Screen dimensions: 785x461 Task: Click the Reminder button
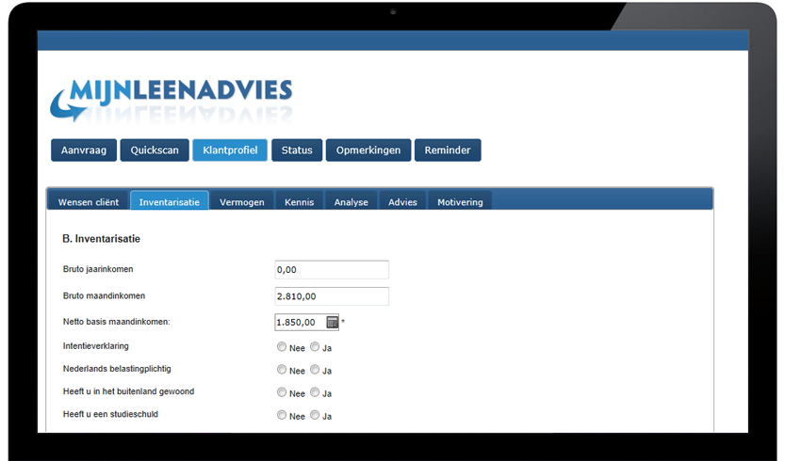(x=448, y=151)
